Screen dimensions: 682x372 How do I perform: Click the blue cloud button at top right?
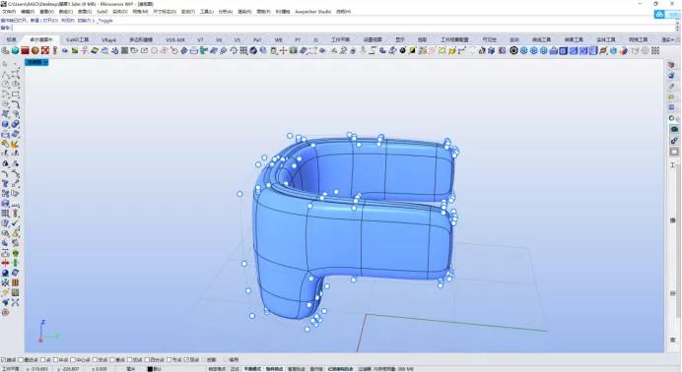(659, 15)
